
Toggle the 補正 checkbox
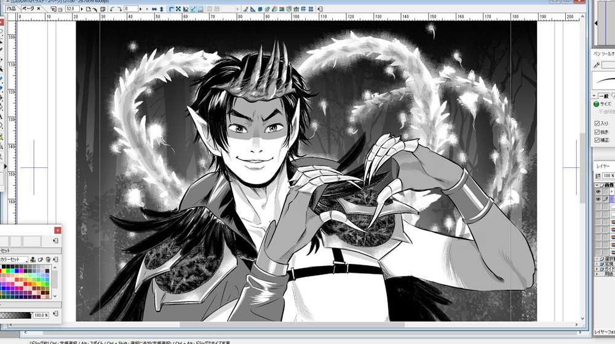(597, 140)
